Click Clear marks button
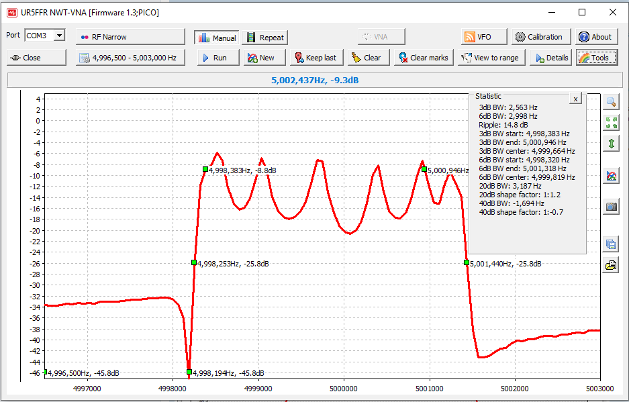Screen dimensions: 629x402 pyautogui.click(x=423, y=58)
